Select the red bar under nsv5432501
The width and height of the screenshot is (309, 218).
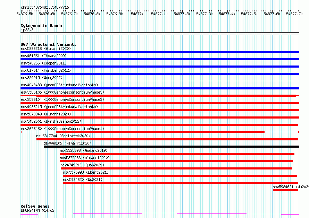[159, 125]
